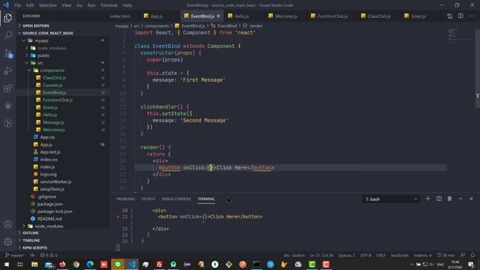Click the CRLF line ending in status bar
Viewport: 480px width, 270px height.
[381, 255]
